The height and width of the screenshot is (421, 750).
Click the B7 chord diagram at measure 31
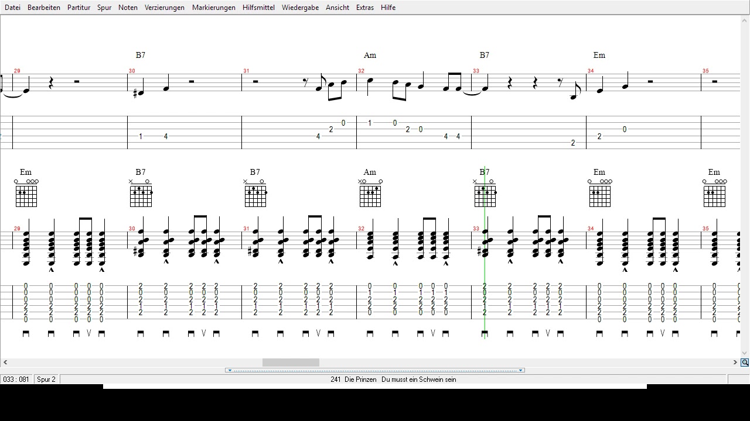tap(255, 193)
